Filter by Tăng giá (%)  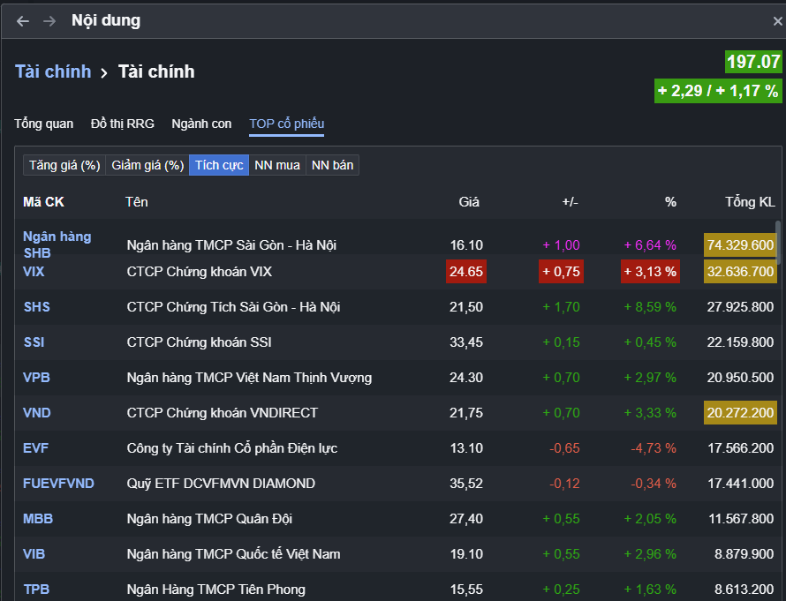pyautogui.click(x=64, y=165)
